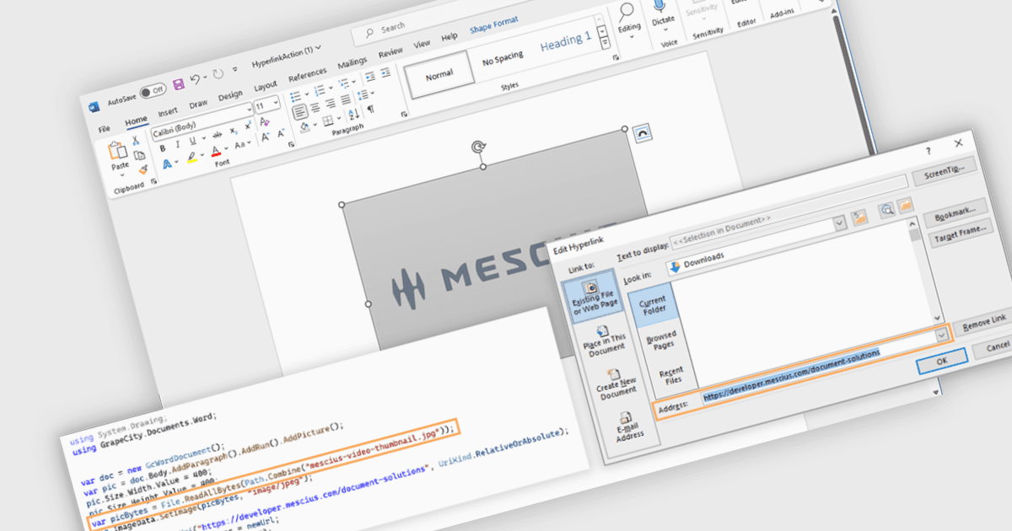Click the Clear All Formatting icon
The width and height of the screenshot is (1012, 531).
[264, 121]
